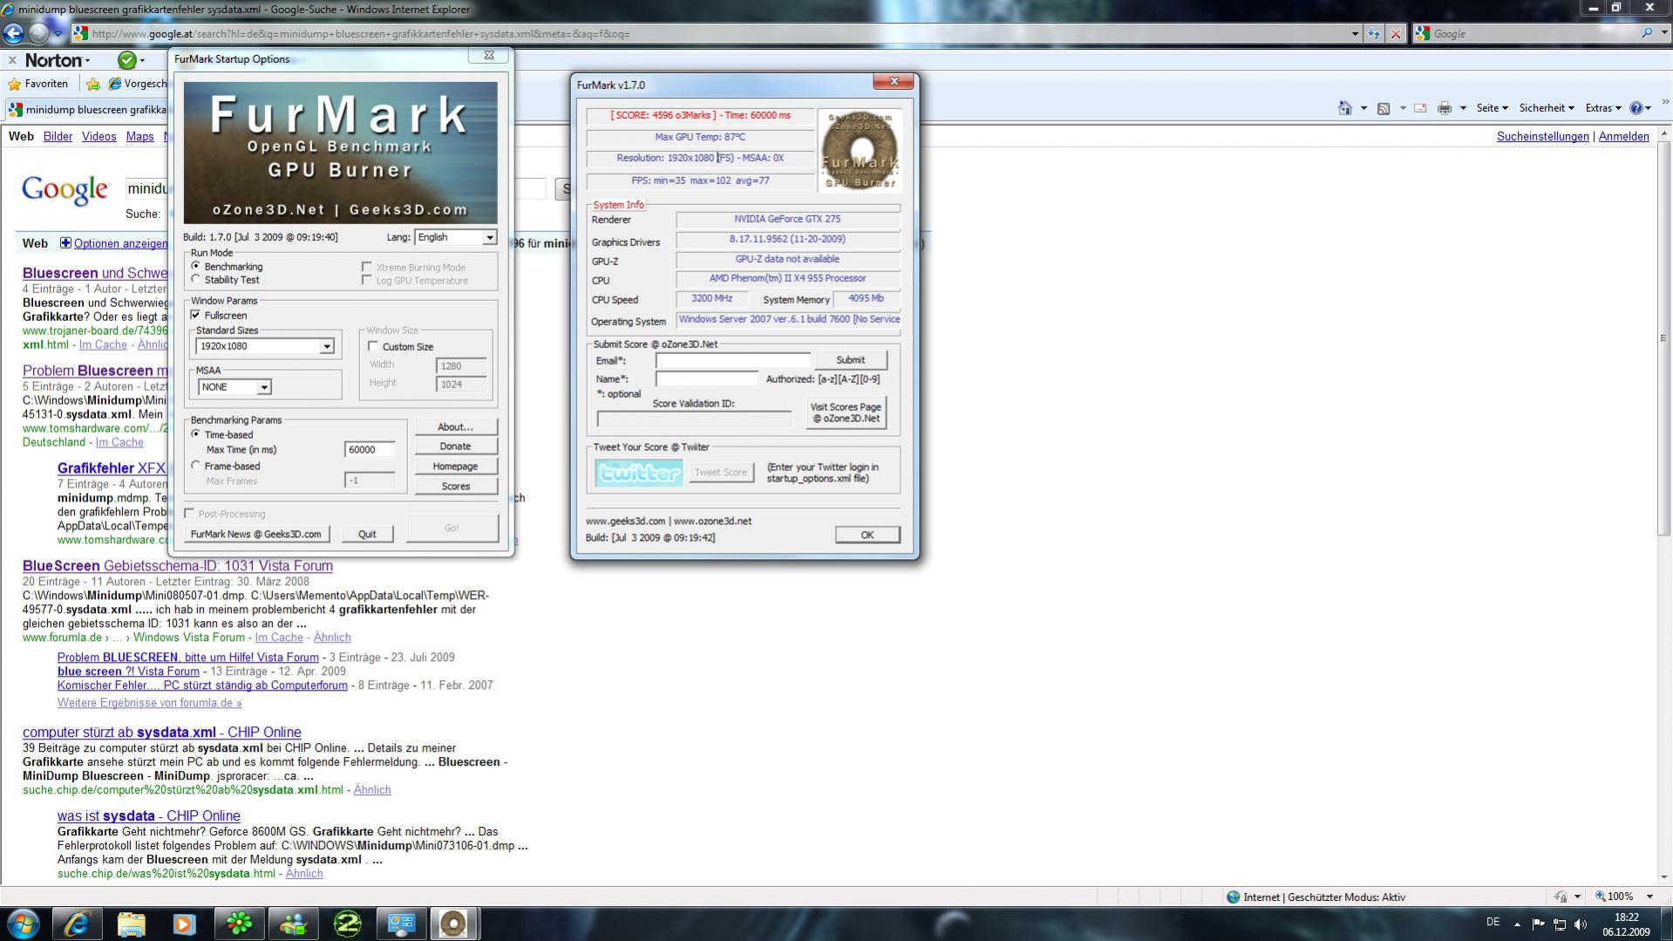Switch to Google Videos search
This screenshot has height=941, width=1673.
pos(99,137)
